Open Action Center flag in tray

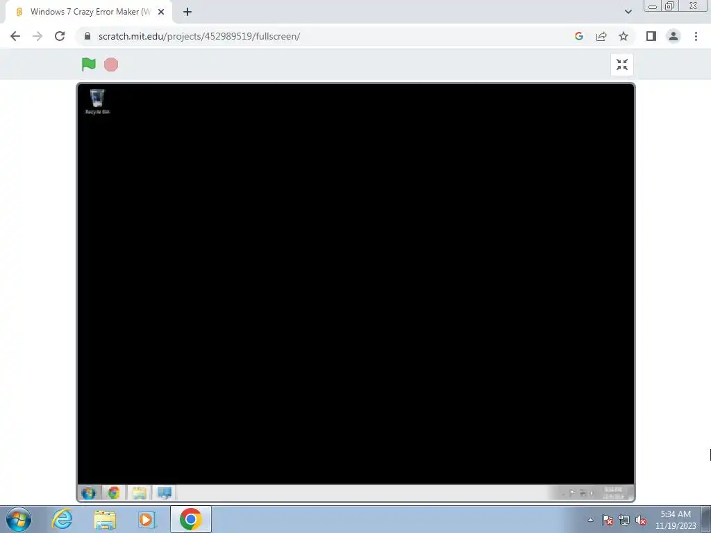pyautogui.click(x=608, y=521)
